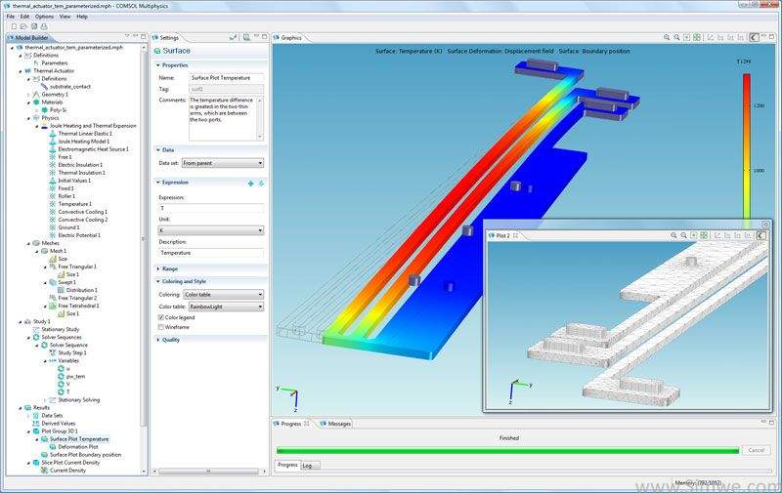The width and height of the screenshot is (782, 493).
Task: Click the Open file toolbar icon
Action: (x=23, y=26)
